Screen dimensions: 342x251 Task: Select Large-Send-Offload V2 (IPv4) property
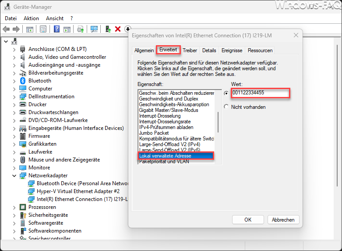(170, 144)
